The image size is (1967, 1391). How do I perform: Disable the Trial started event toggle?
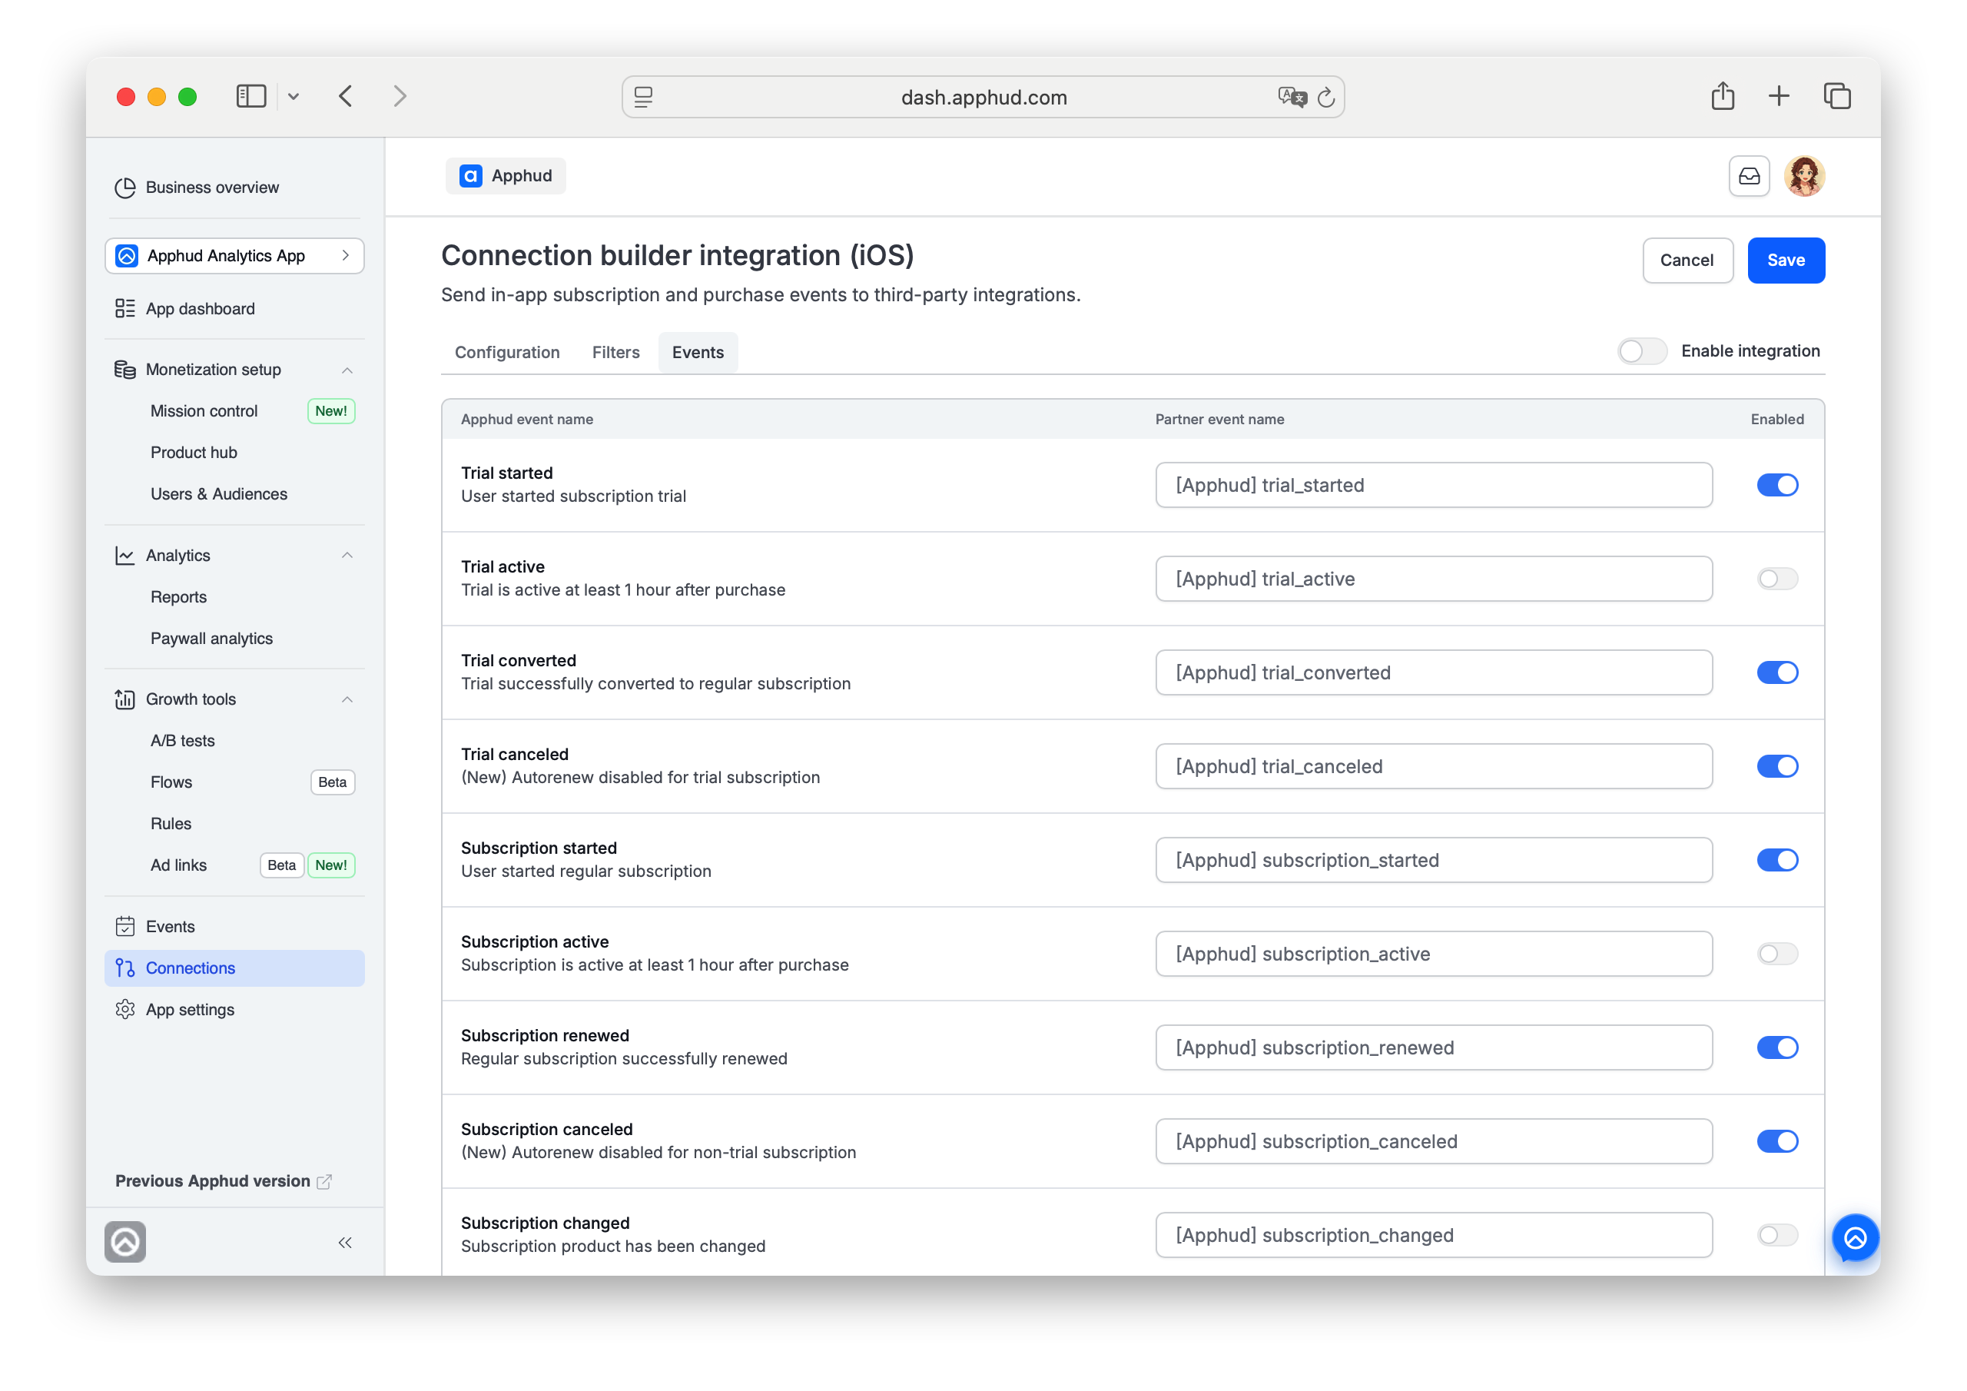(1776, 485)
